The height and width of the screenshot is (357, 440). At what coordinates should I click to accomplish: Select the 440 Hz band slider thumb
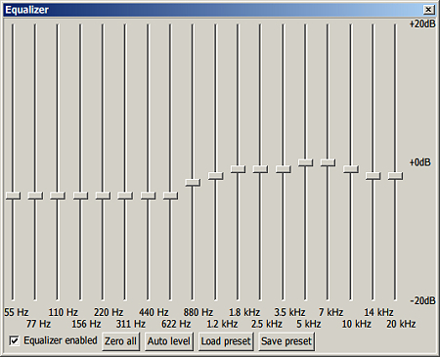click(148, 196)
